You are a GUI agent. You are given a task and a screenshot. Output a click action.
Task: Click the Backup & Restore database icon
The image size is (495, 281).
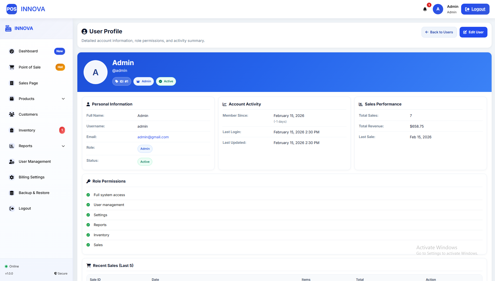tap(12, 193)
